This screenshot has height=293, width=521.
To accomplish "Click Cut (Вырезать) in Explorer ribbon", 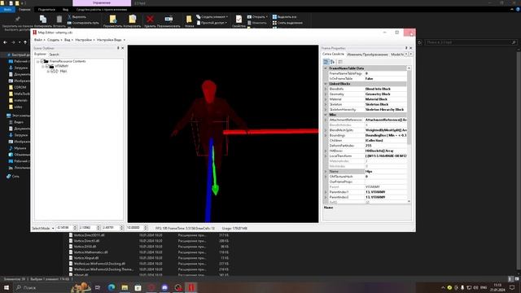I will [77, 16].
